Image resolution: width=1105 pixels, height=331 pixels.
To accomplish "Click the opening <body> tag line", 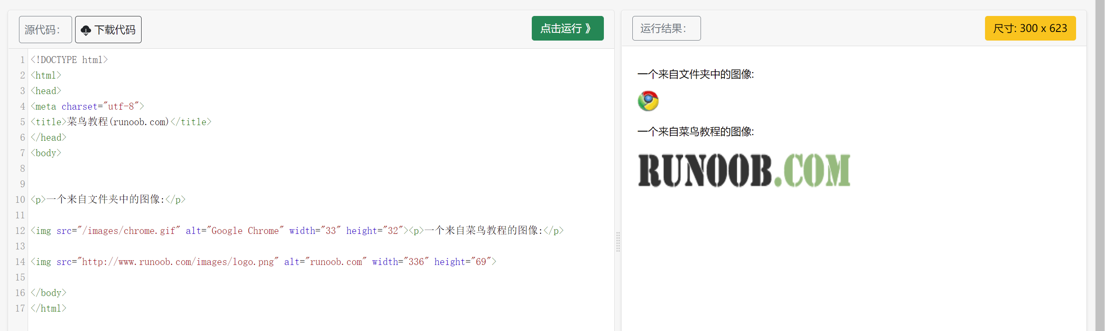I will pyautogui.click(x=46, y=153).
